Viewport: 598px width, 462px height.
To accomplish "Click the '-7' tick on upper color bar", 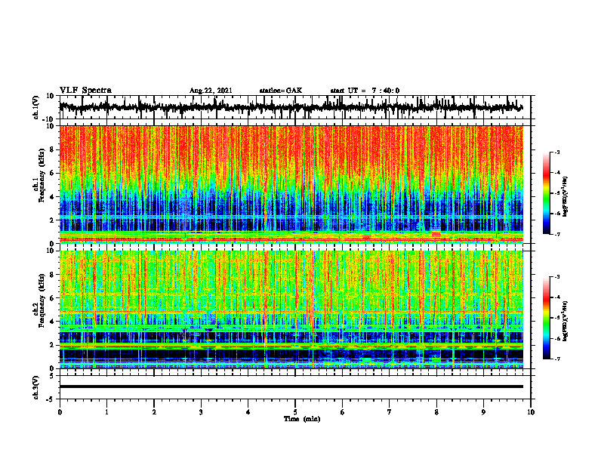I will coord(557,234).
